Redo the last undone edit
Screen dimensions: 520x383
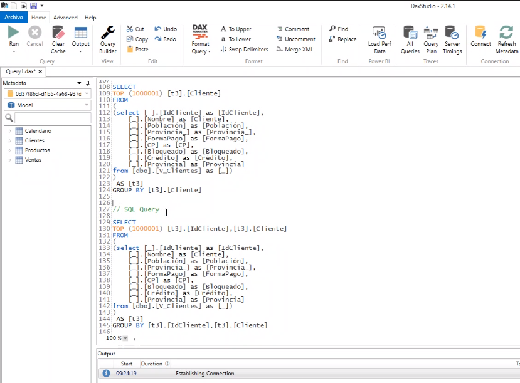(x=165, y=39)
